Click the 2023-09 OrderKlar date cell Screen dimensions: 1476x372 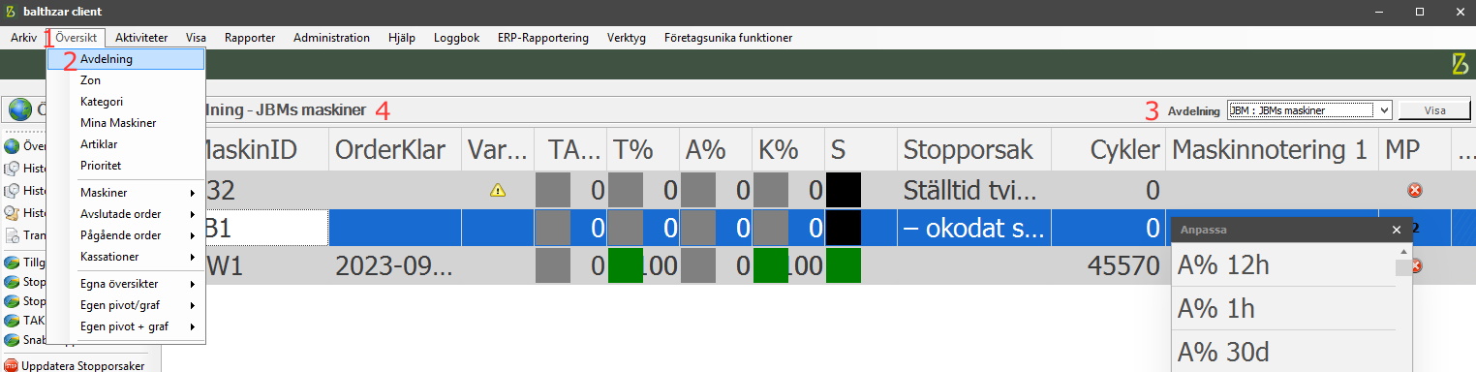pyautogui.click(x=395, y=265)
